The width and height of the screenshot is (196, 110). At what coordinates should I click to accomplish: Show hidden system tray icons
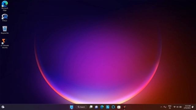(x=161, y=107)
